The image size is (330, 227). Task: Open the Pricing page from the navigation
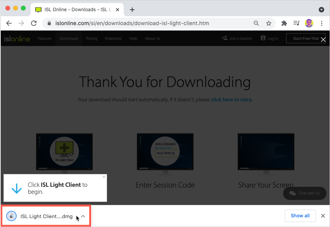pos(91,38)
